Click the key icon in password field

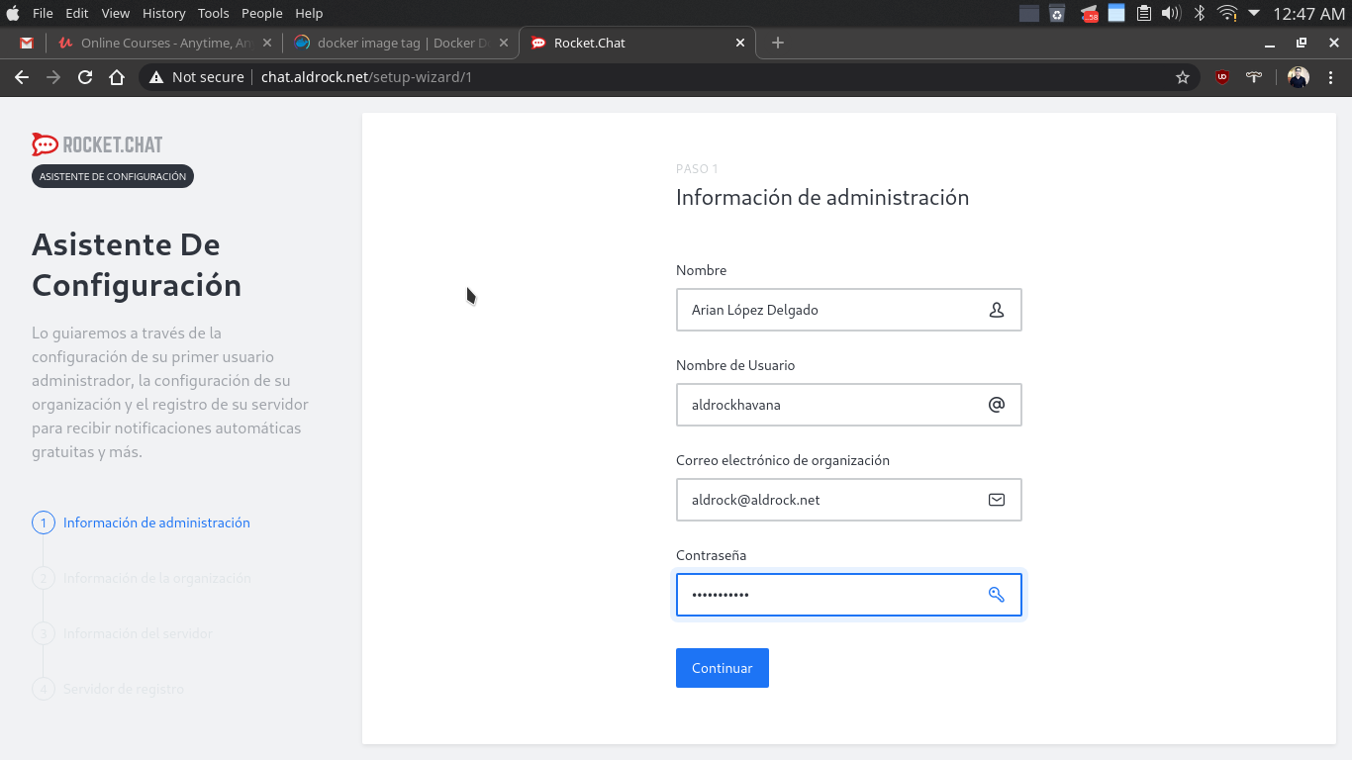pyautogui.click(x=997, y=595)
